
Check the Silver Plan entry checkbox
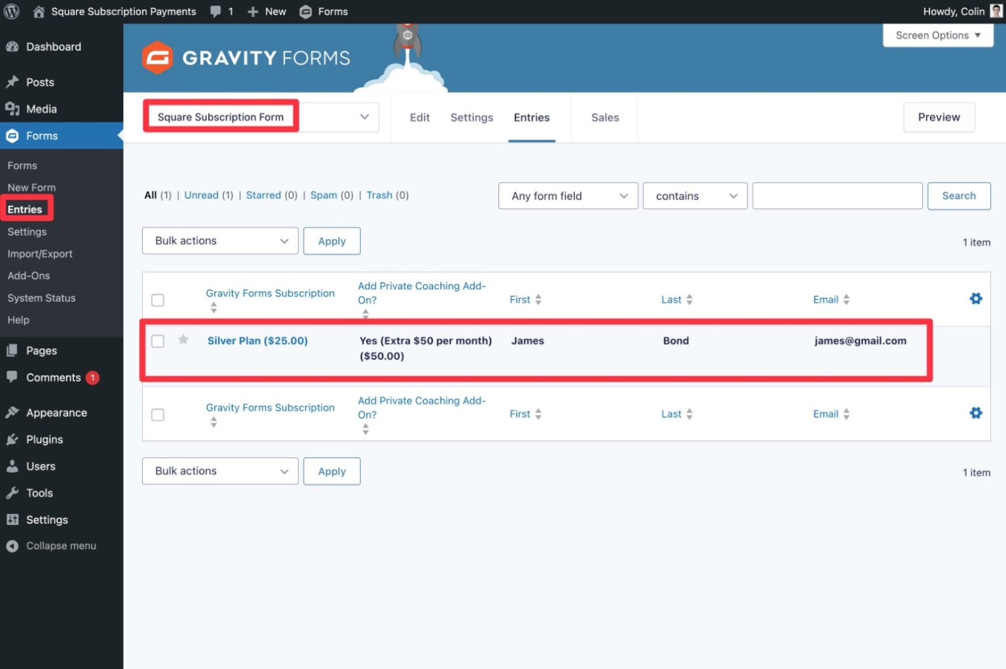(158, 340)
